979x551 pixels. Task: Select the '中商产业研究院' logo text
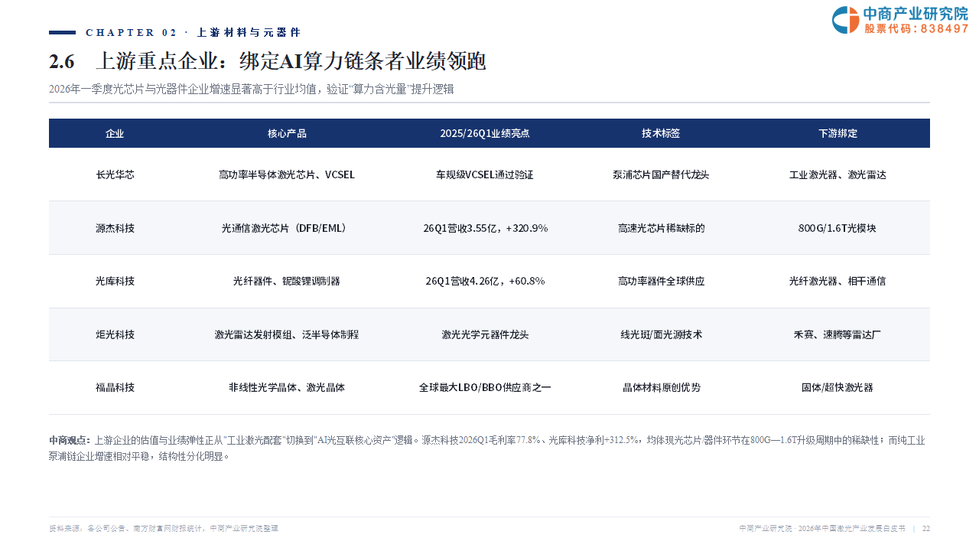click(x=916, y=14)
